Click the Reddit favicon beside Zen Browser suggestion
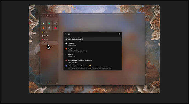The image size is (189, 104). pyautogui.click(x=66, y=49)
